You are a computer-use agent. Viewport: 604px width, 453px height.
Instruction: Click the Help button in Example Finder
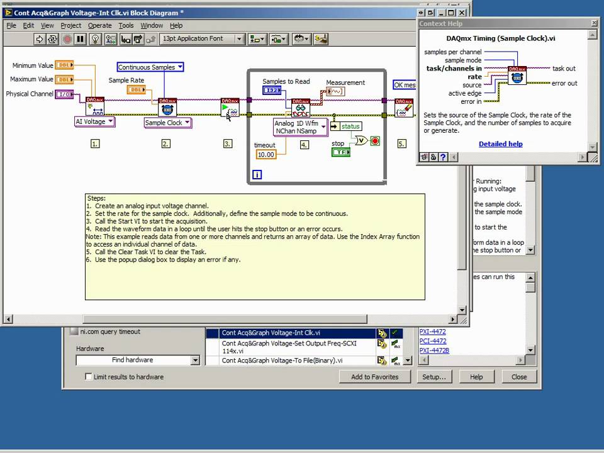476,377
